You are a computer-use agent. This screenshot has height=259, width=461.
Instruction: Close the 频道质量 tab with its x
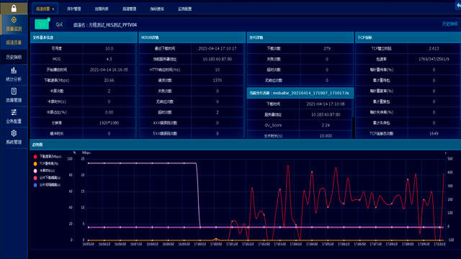point(53,9)
